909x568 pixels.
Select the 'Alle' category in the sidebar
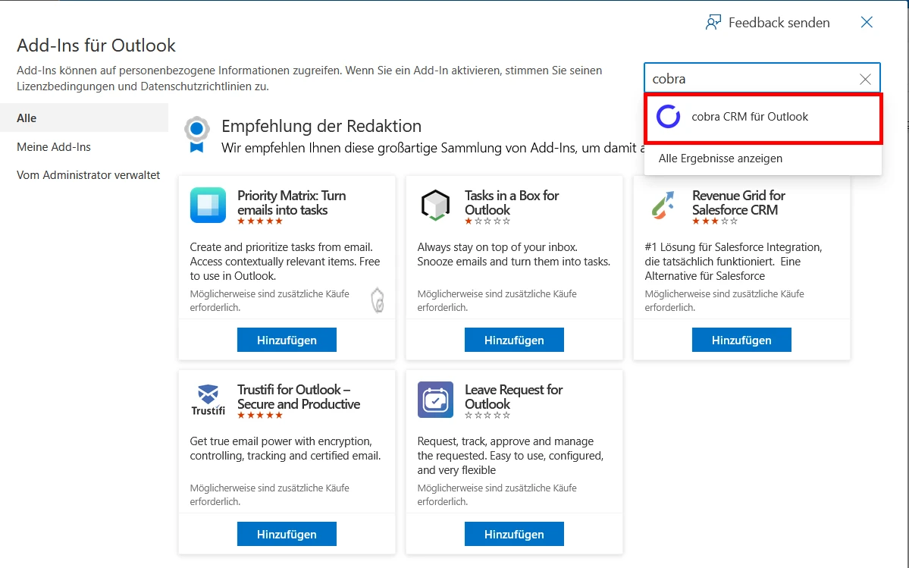click(27, 118)
